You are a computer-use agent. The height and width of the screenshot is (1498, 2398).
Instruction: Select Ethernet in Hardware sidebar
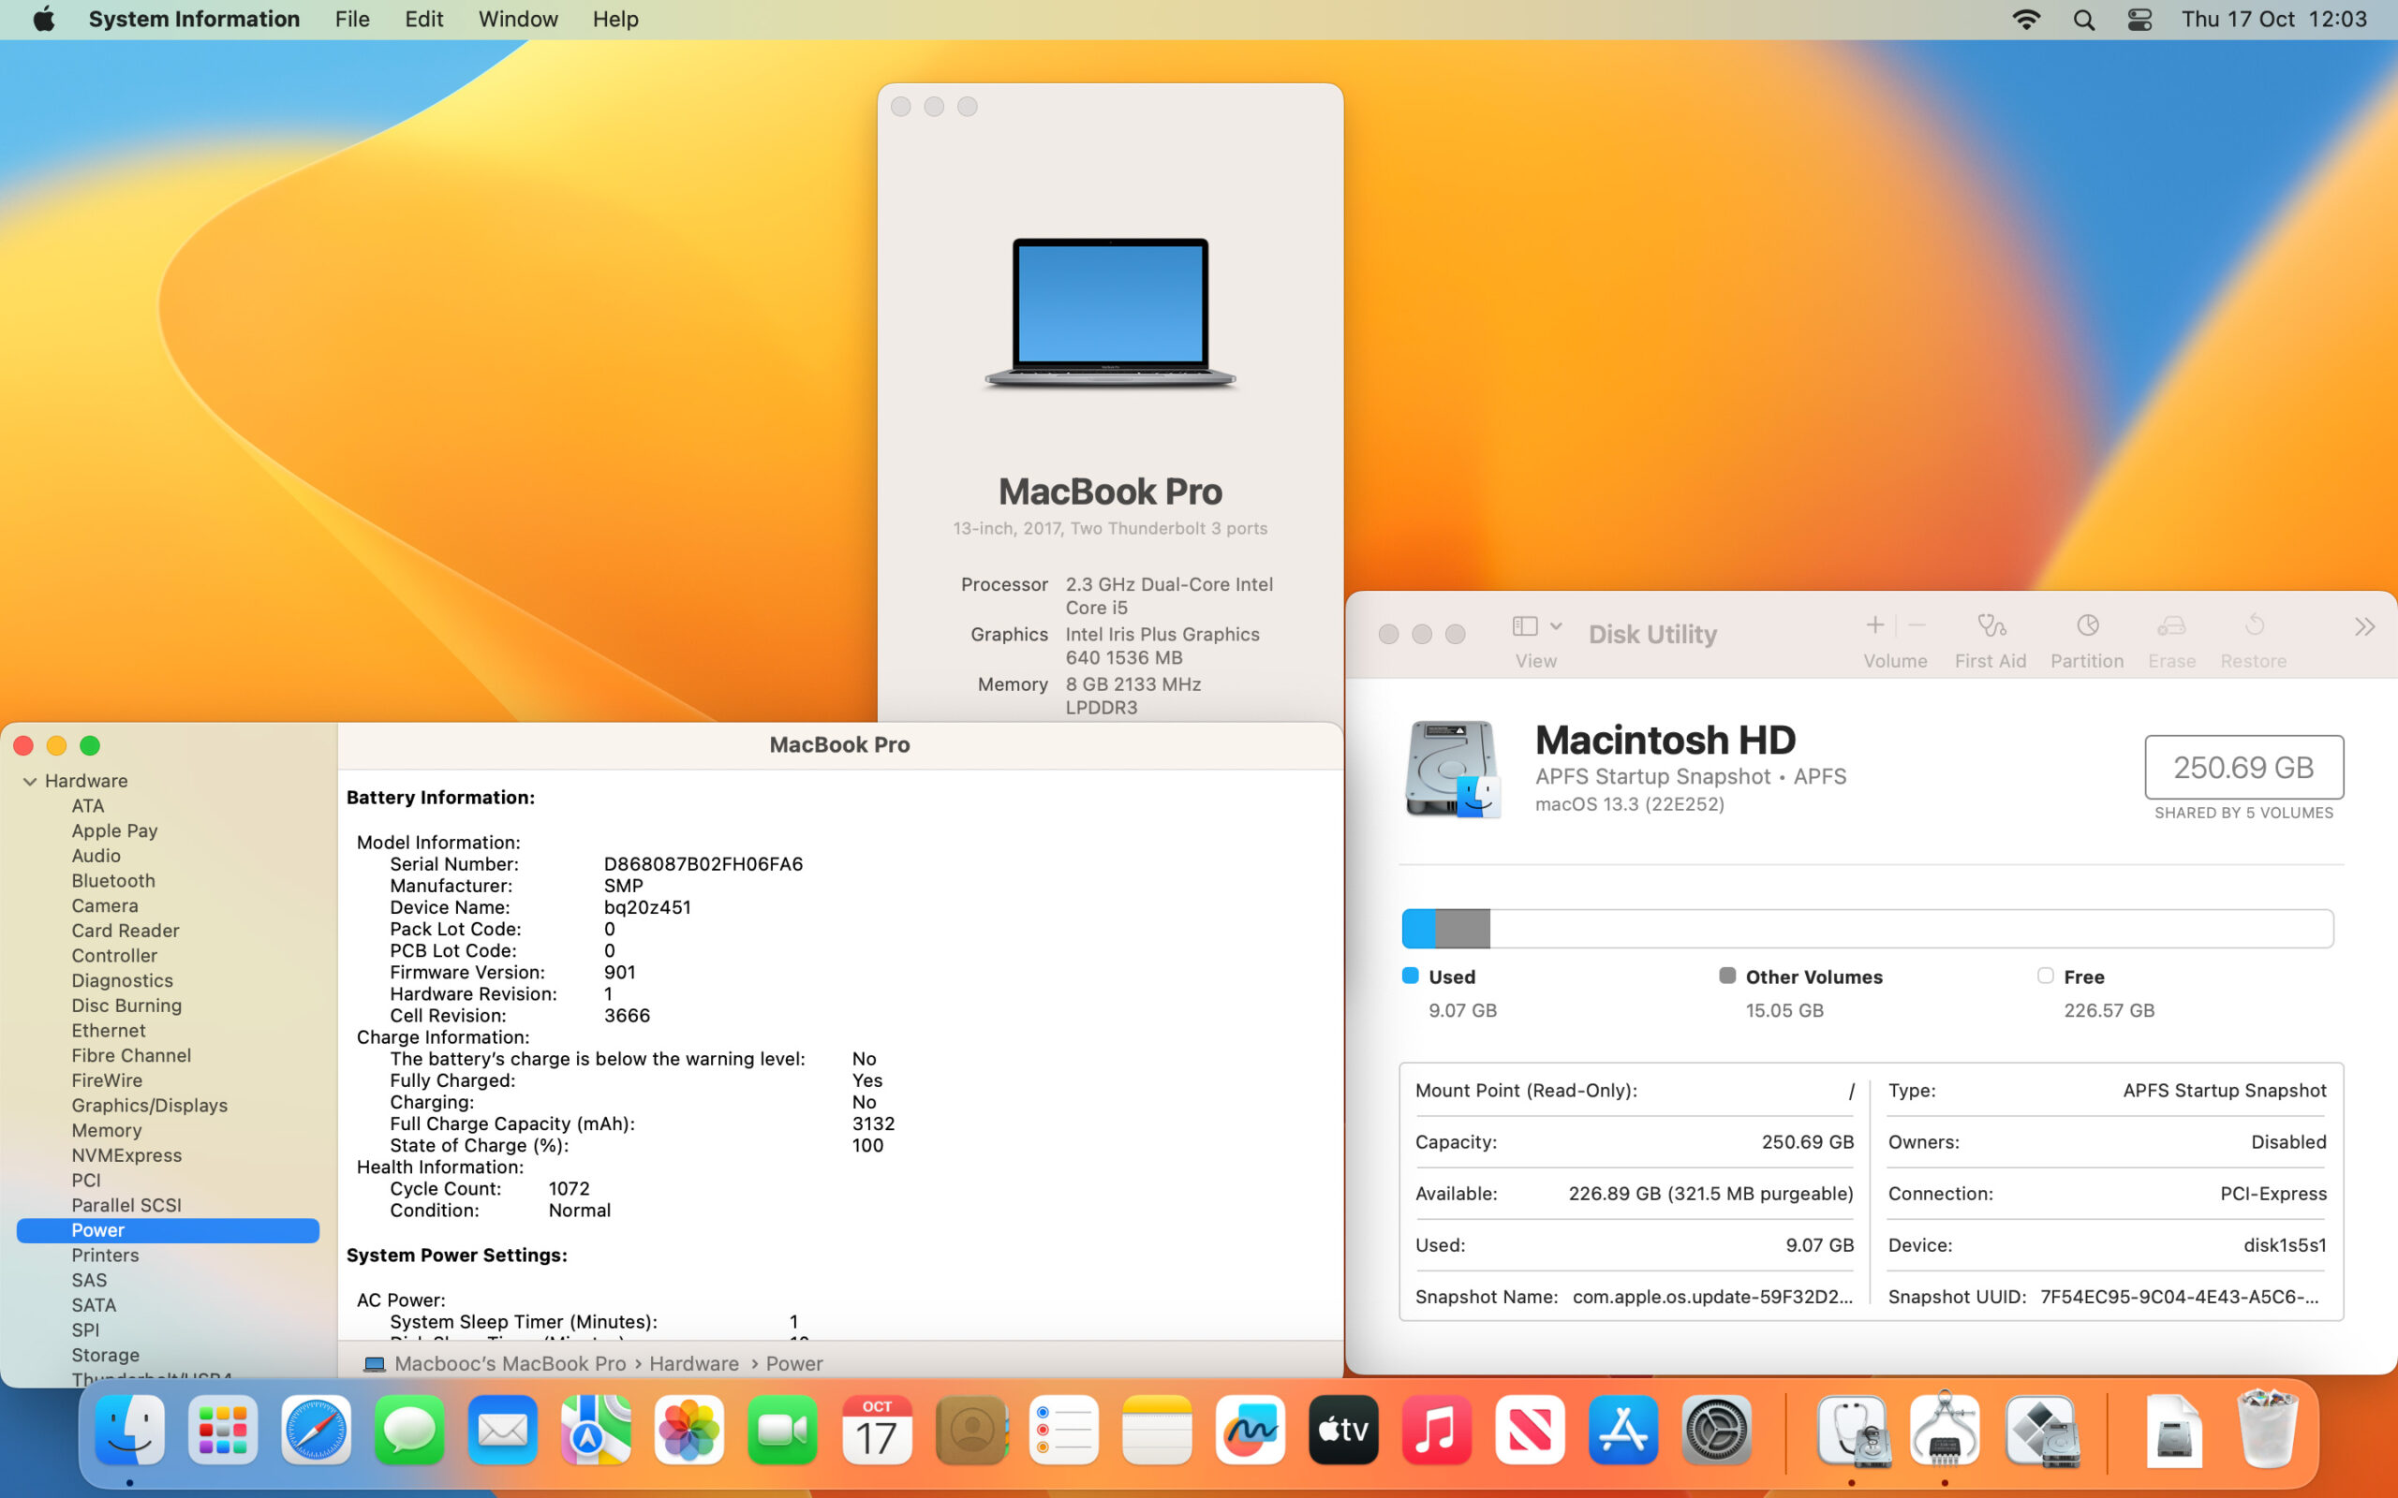coord(108,1031)
